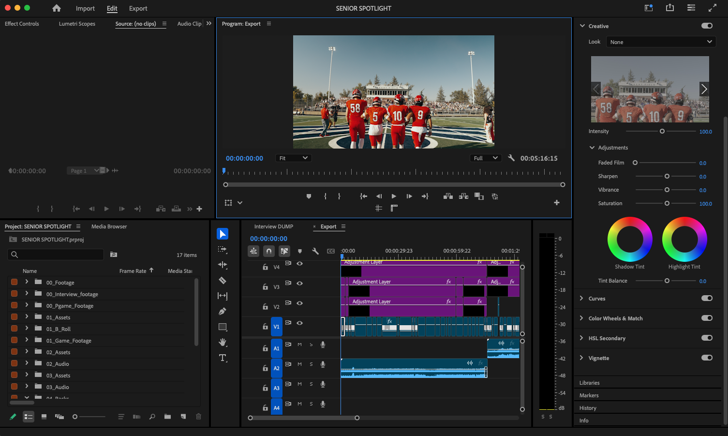This screenshot has width=728, height=436.
Task: Open the Markers panel
Action: point(589,395)
